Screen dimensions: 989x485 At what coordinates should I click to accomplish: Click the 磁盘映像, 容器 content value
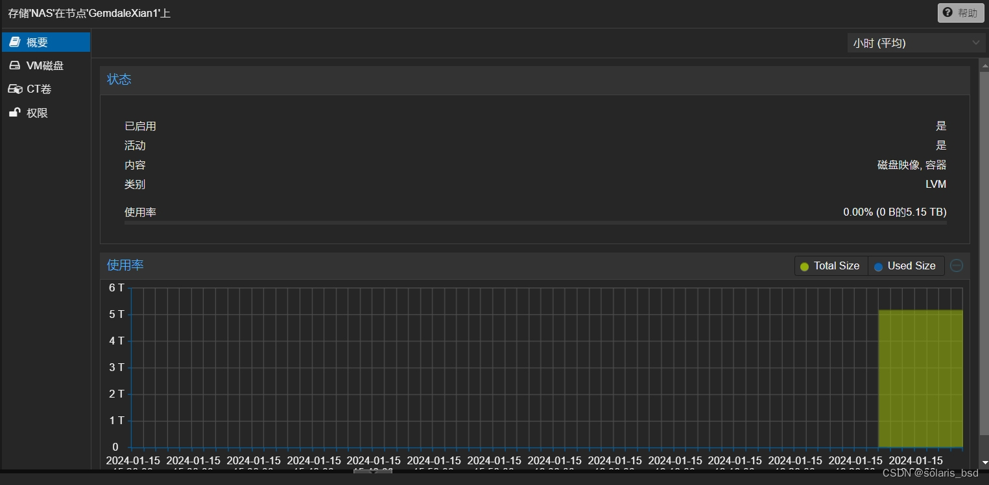click(x=912, y=165)
